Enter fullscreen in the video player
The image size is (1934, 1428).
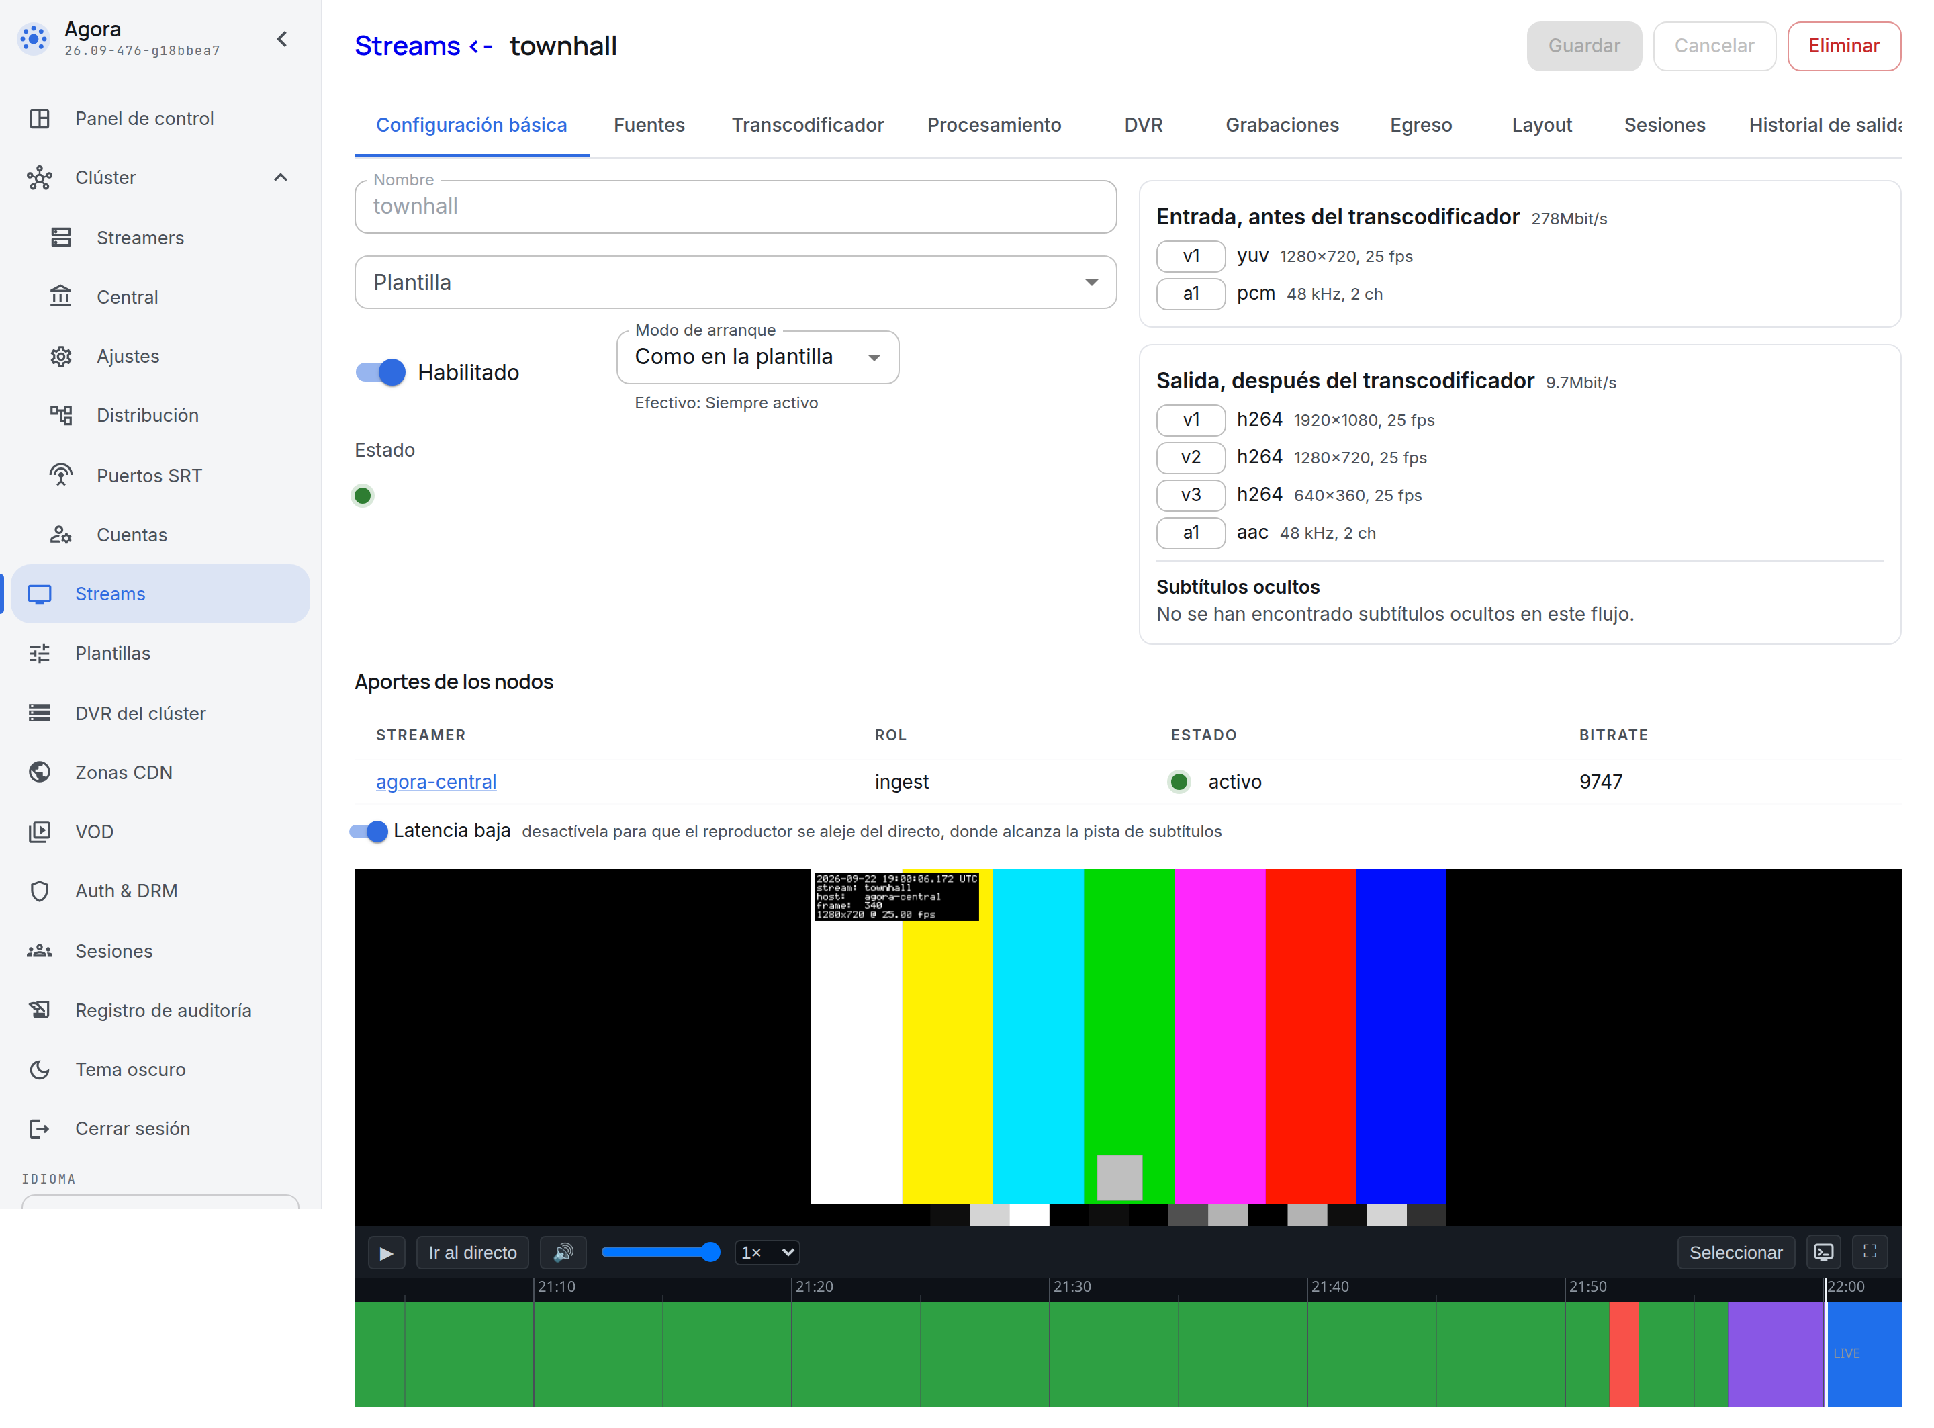(x=1870, y=1251)
